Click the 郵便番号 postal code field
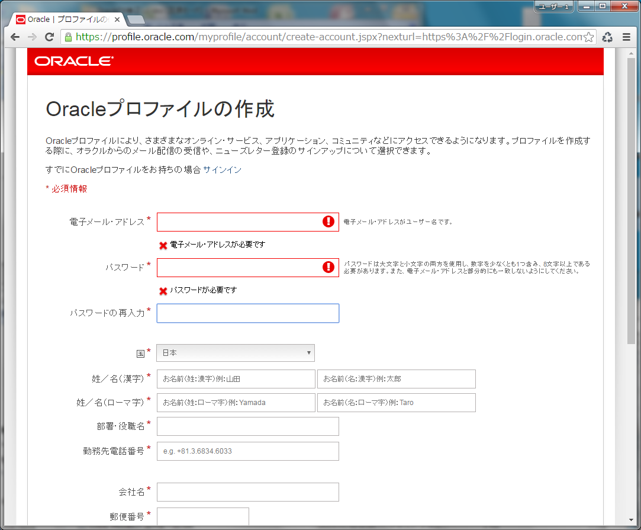The height and width of the screenshot is (530, 641). click(203, 516)
